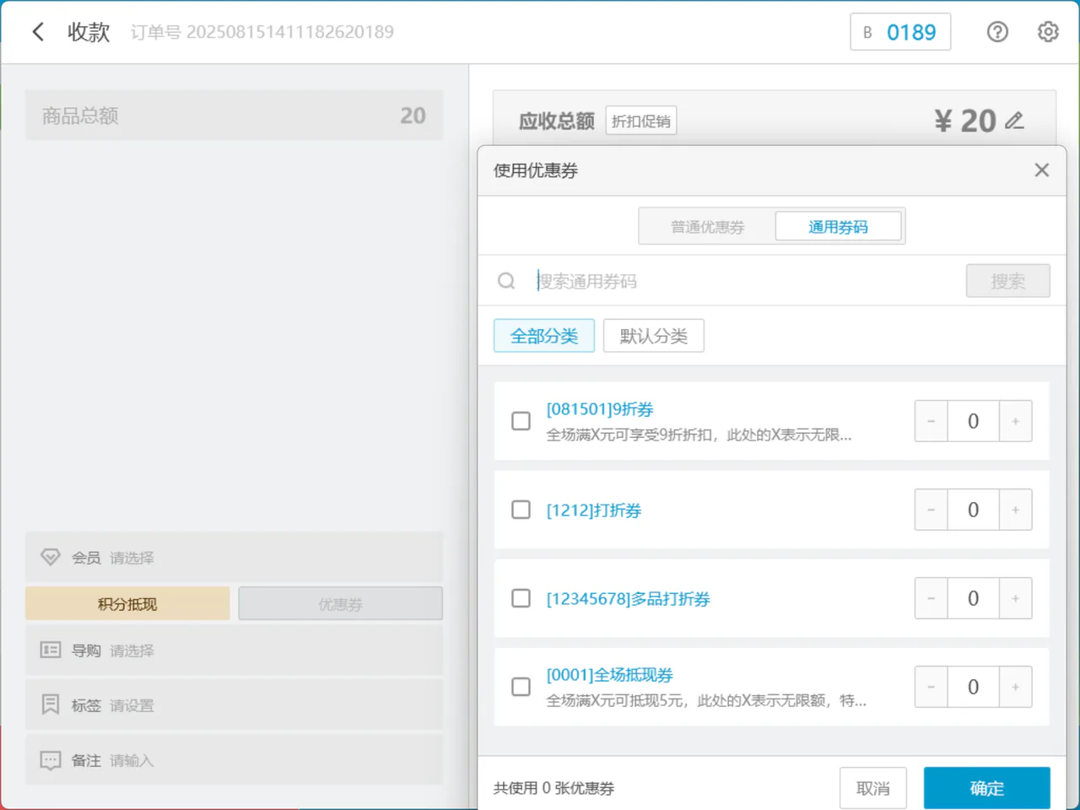Switch to the 通用券码 tab
The width and height of the screenshot is (1080, 810).
838,226
